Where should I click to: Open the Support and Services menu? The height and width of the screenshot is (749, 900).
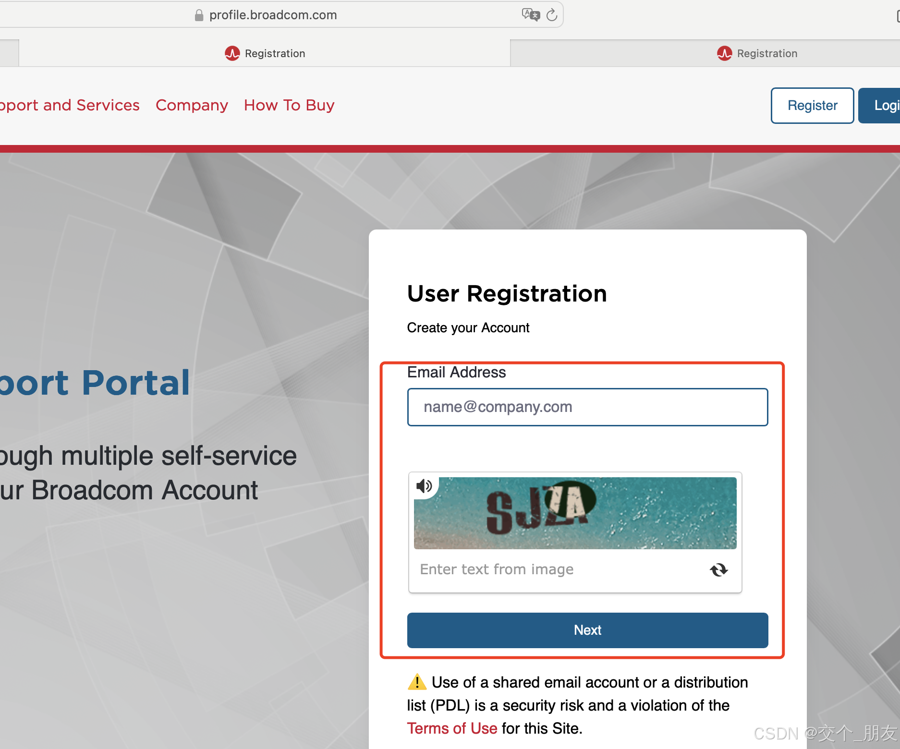pyautogui.click(x=70, y=105)
